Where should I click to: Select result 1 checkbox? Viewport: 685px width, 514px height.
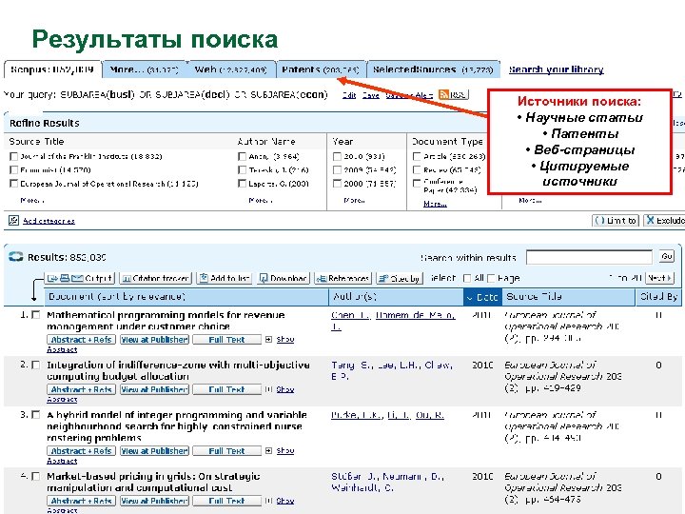click(x=36, y=315)
